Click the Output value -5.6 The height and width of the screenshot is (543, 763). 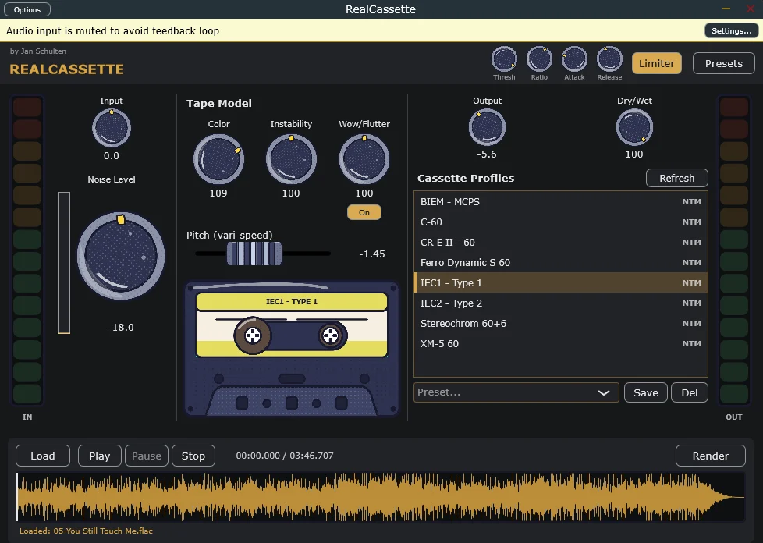(x=487, y=154)
